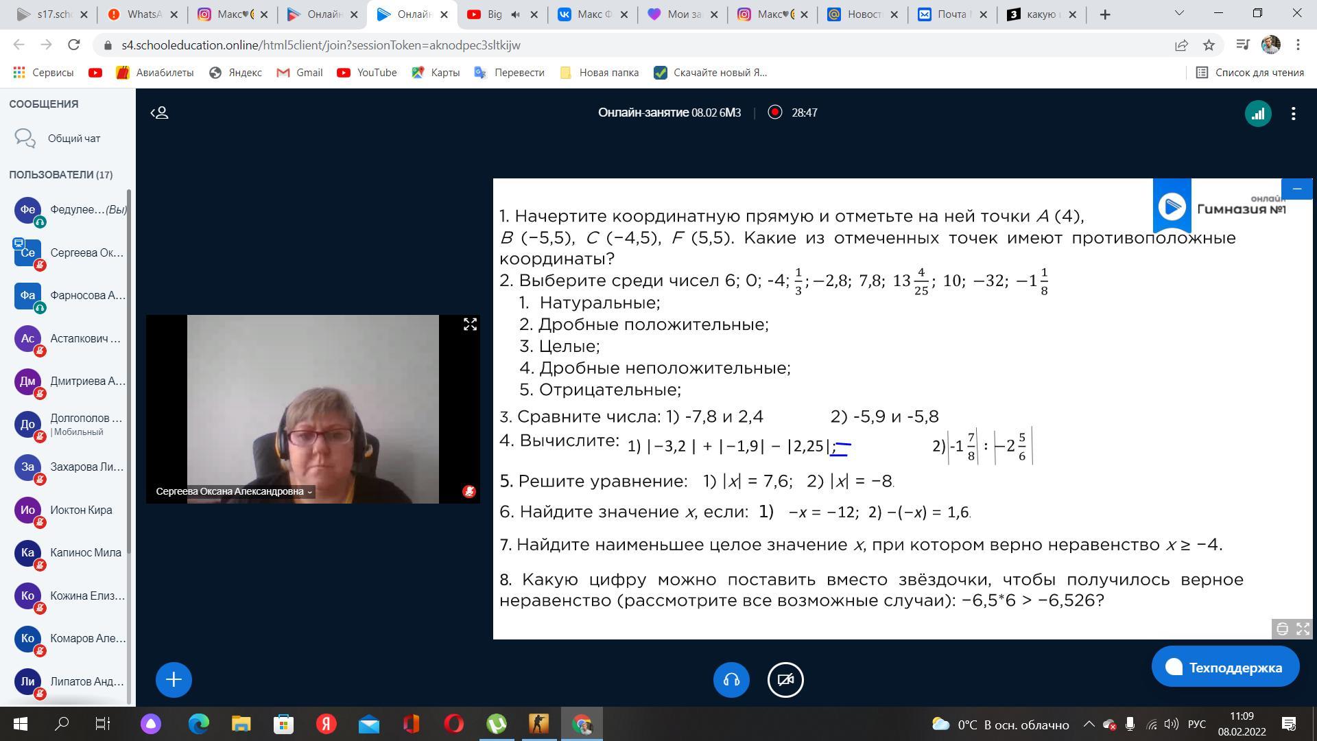The image size is (1317, 741).
Task: Toggle webcam sharing button
Action: click(785, 680)
